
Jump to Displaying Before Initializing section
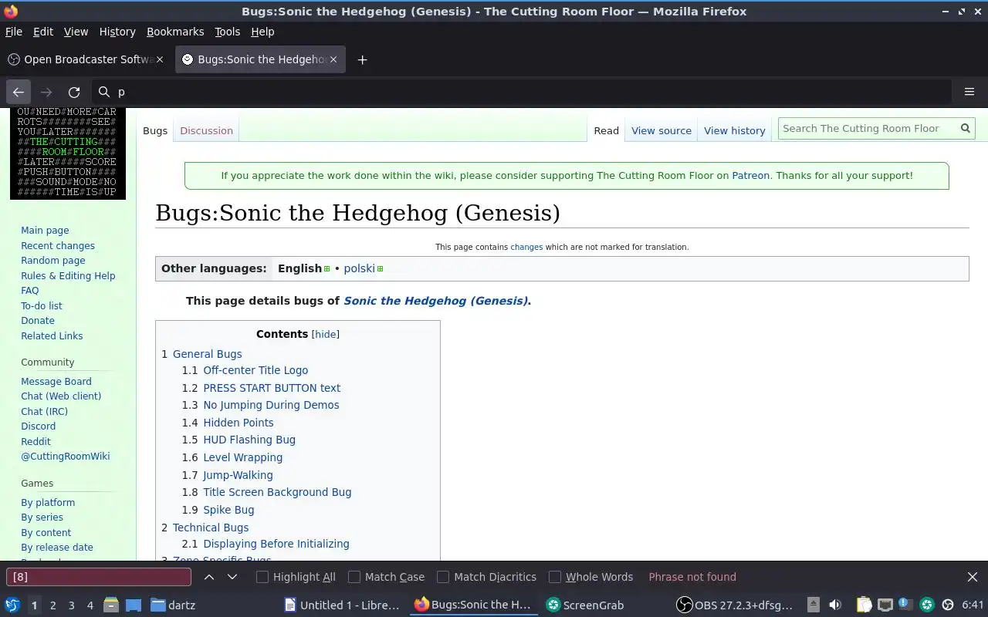[276, 544]
